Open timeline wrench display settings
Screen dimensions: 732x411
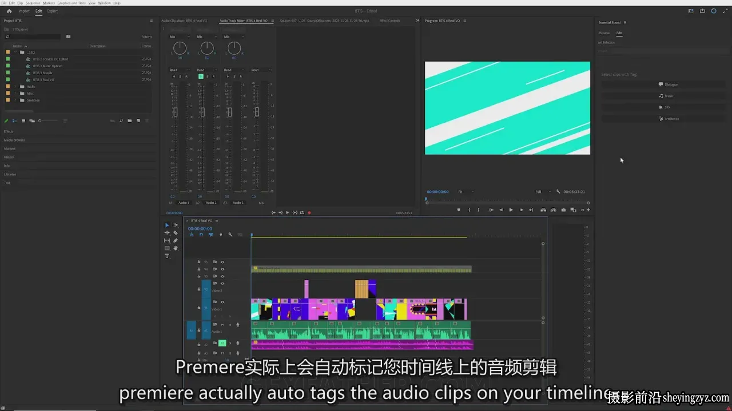click(x=230, y=235)
